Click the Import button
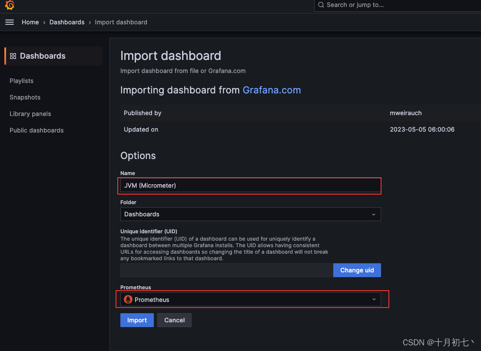Image resolution: width=481 pixels, height=351 pixels. [137, 320]
